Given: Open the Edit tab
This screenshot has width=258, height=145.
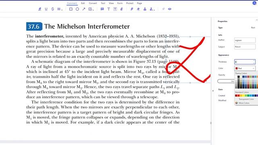Looking at the screenshot, I should (83, 3).
